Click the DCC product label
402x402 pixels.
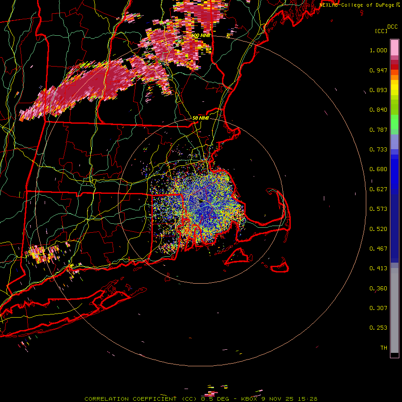click(392, 27)
